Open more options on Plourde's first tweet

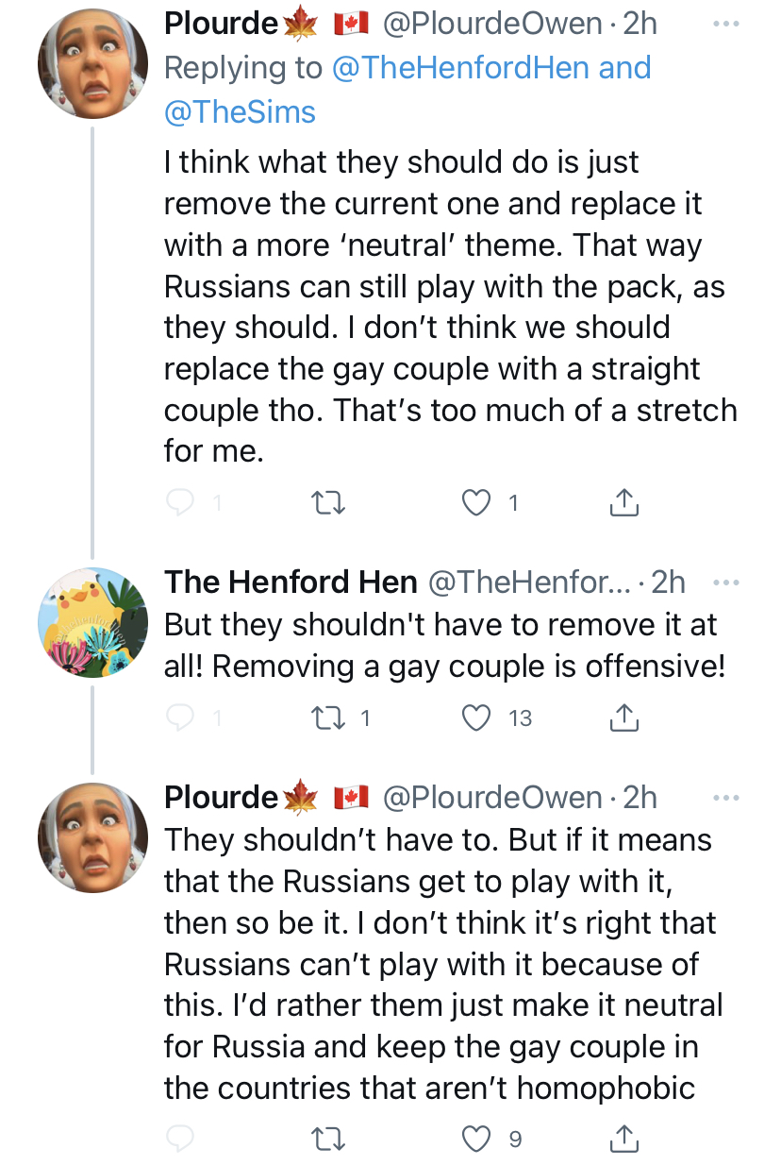pyautogui.click(x=725, y=24)
